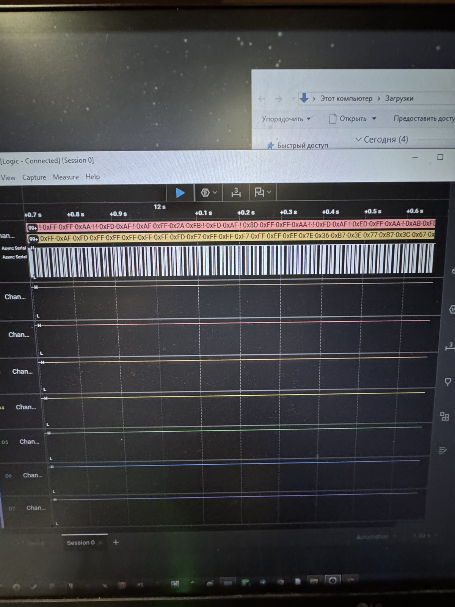Viewport: 455px width, 607px height.
Task: Click 'Загрузки' in the Explorer address bar
Action: pos(399,99)
